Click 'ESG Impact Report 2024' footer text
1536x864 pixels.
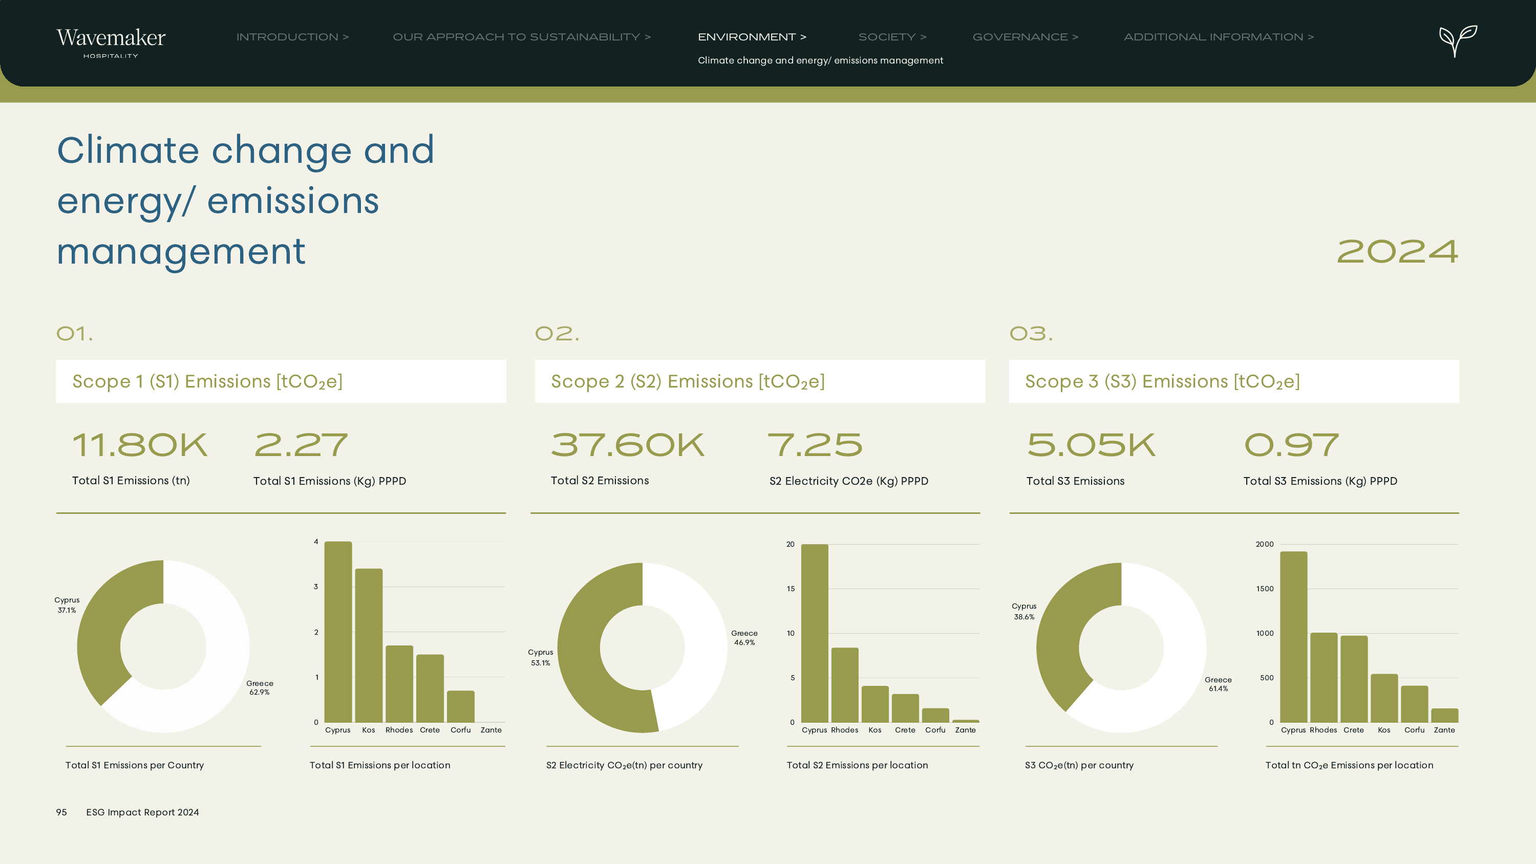[142, 812]
